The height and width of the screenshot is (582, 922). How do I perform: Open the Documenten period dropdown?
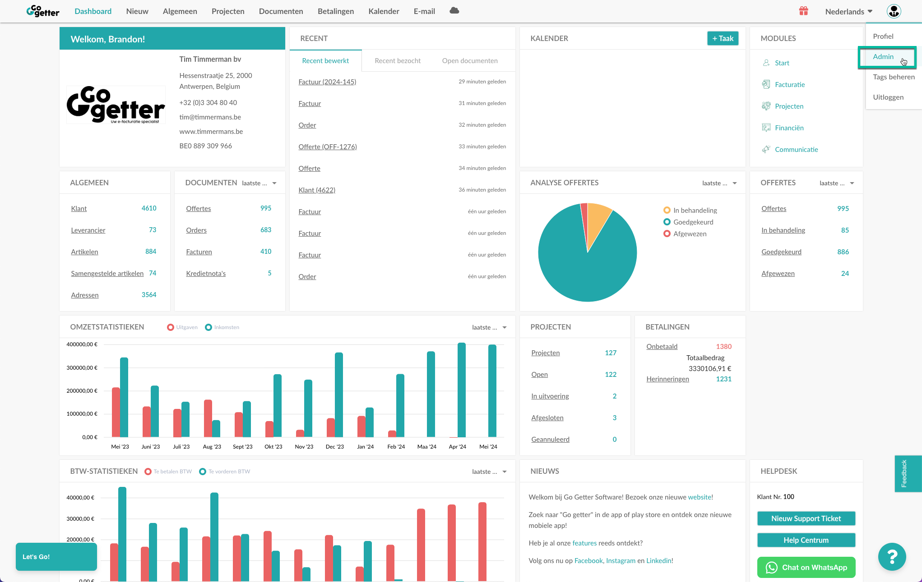tap(259, 183)
